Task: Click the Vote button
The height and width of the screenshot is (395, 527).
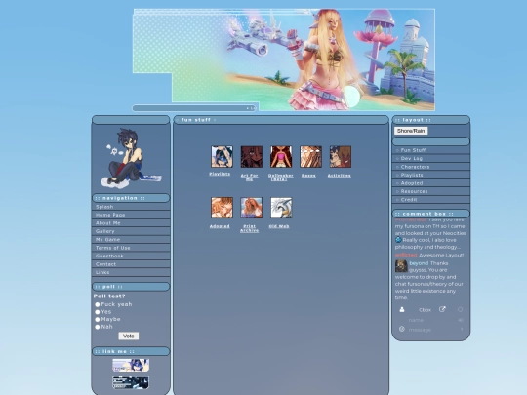Action: (x=129, y=336)
